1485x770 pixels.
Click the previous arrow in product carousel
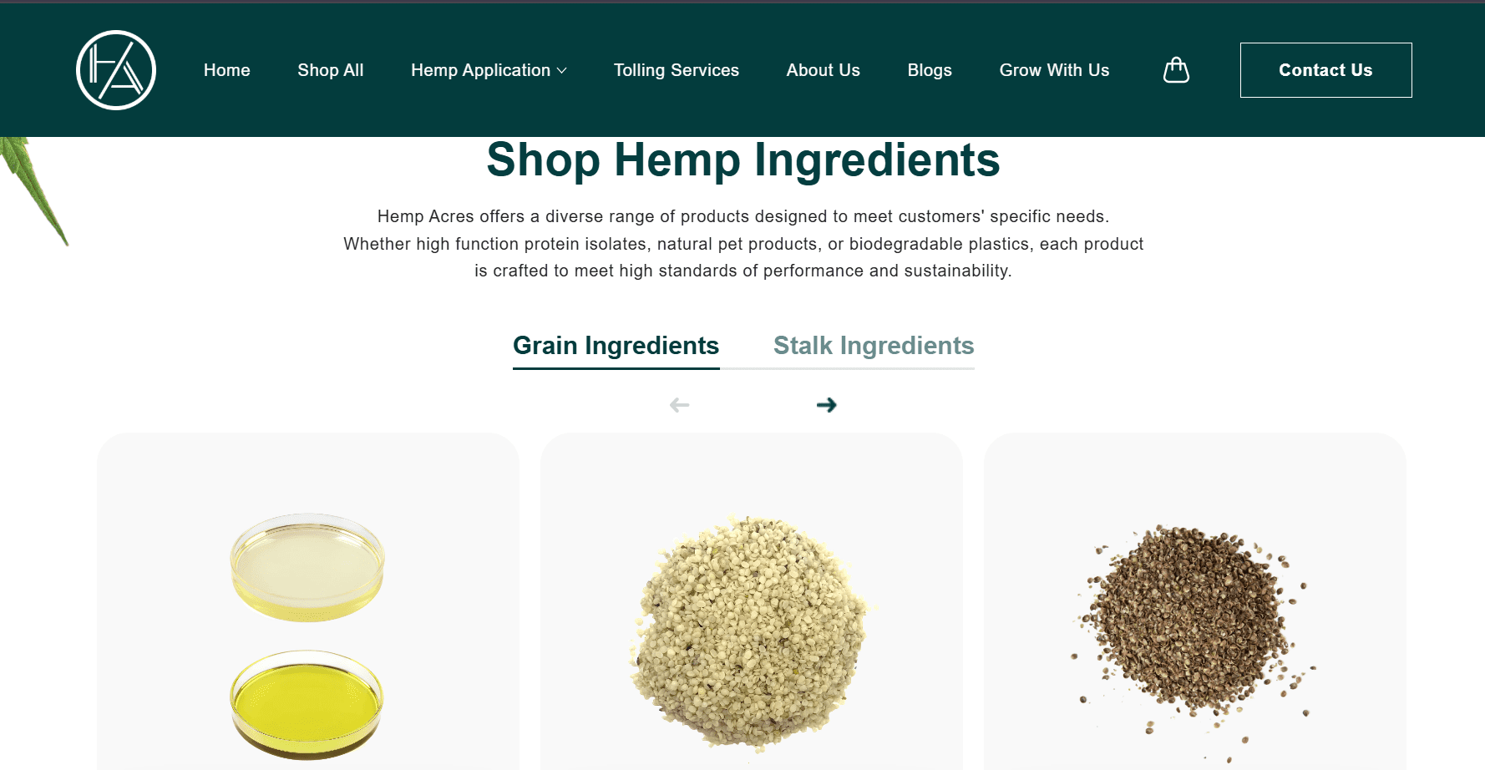click(x=680, y=405)
